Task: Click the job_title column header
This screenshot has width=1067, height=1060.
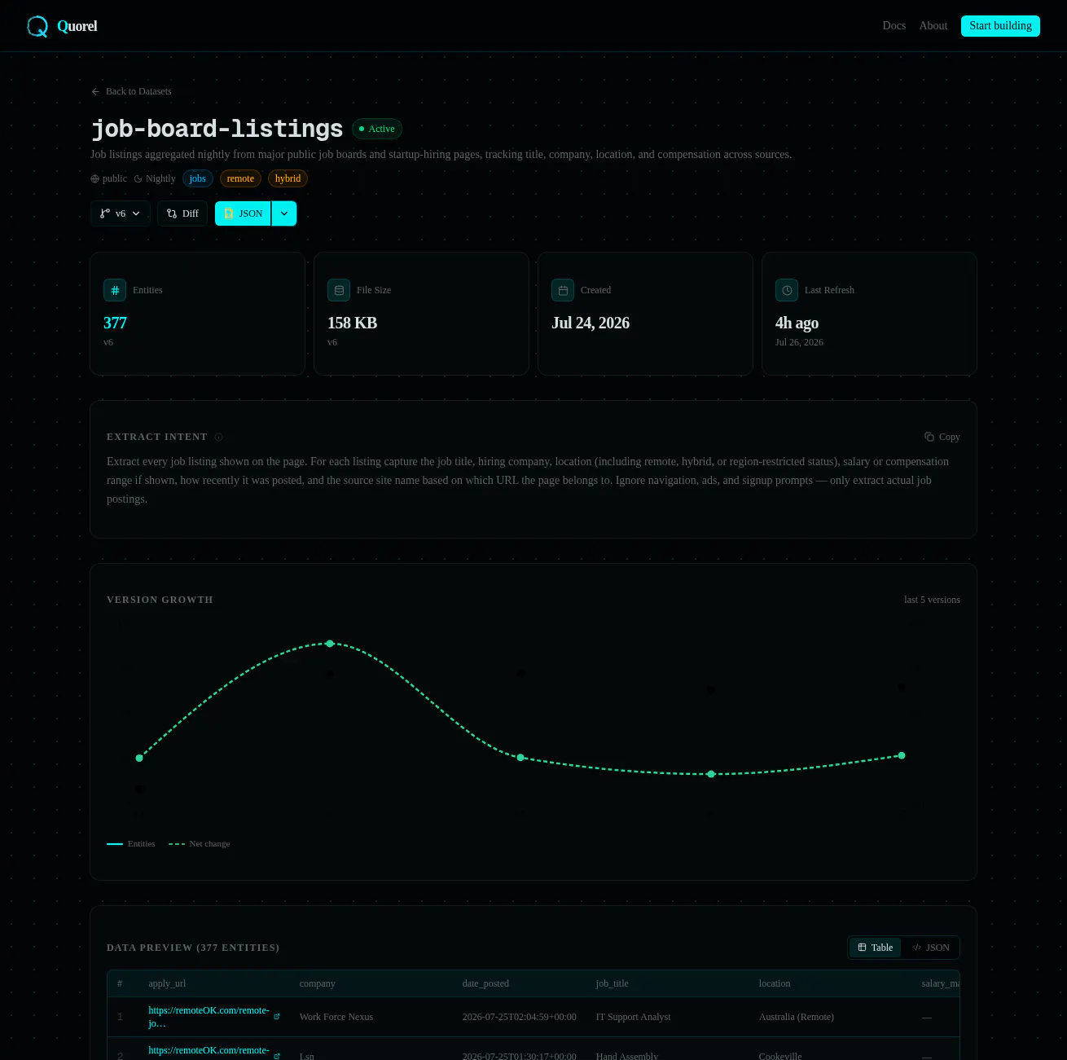Action: (x=612, y=983)
